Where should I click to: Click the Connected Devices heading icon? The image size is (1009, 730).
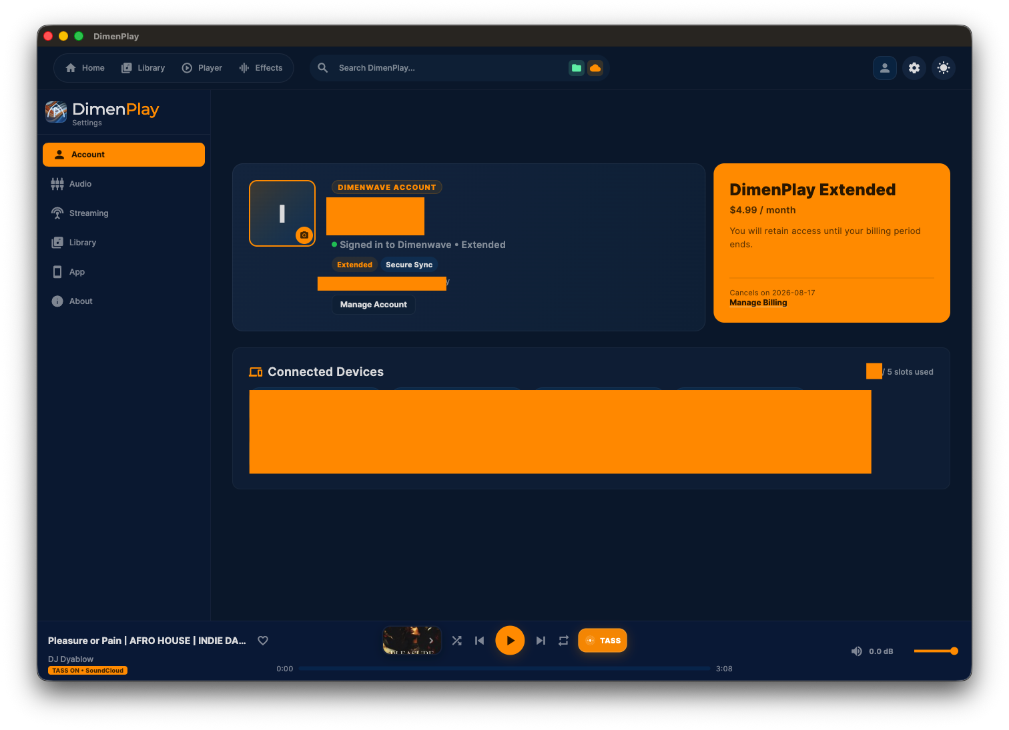(256, 372)
